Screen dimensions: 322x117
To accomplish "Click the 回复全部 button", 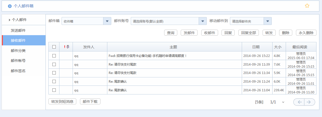I will (249, 33).
